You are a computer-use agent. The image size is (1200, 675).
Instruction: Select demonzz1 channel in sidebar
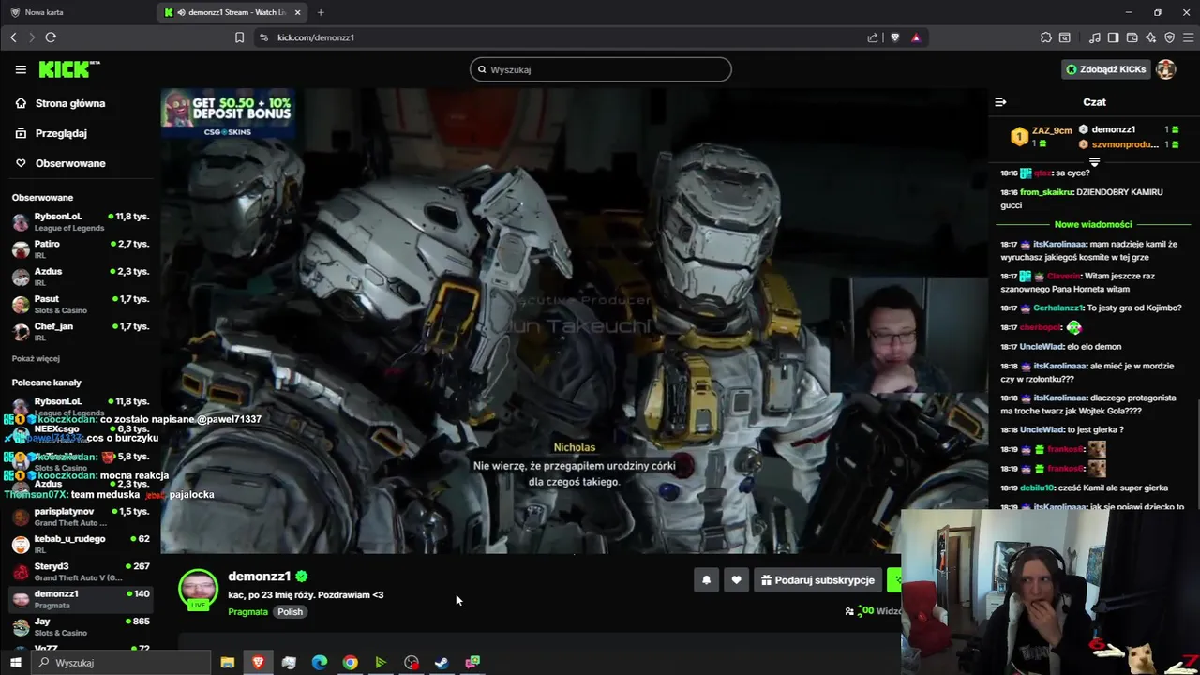(79, 598)
